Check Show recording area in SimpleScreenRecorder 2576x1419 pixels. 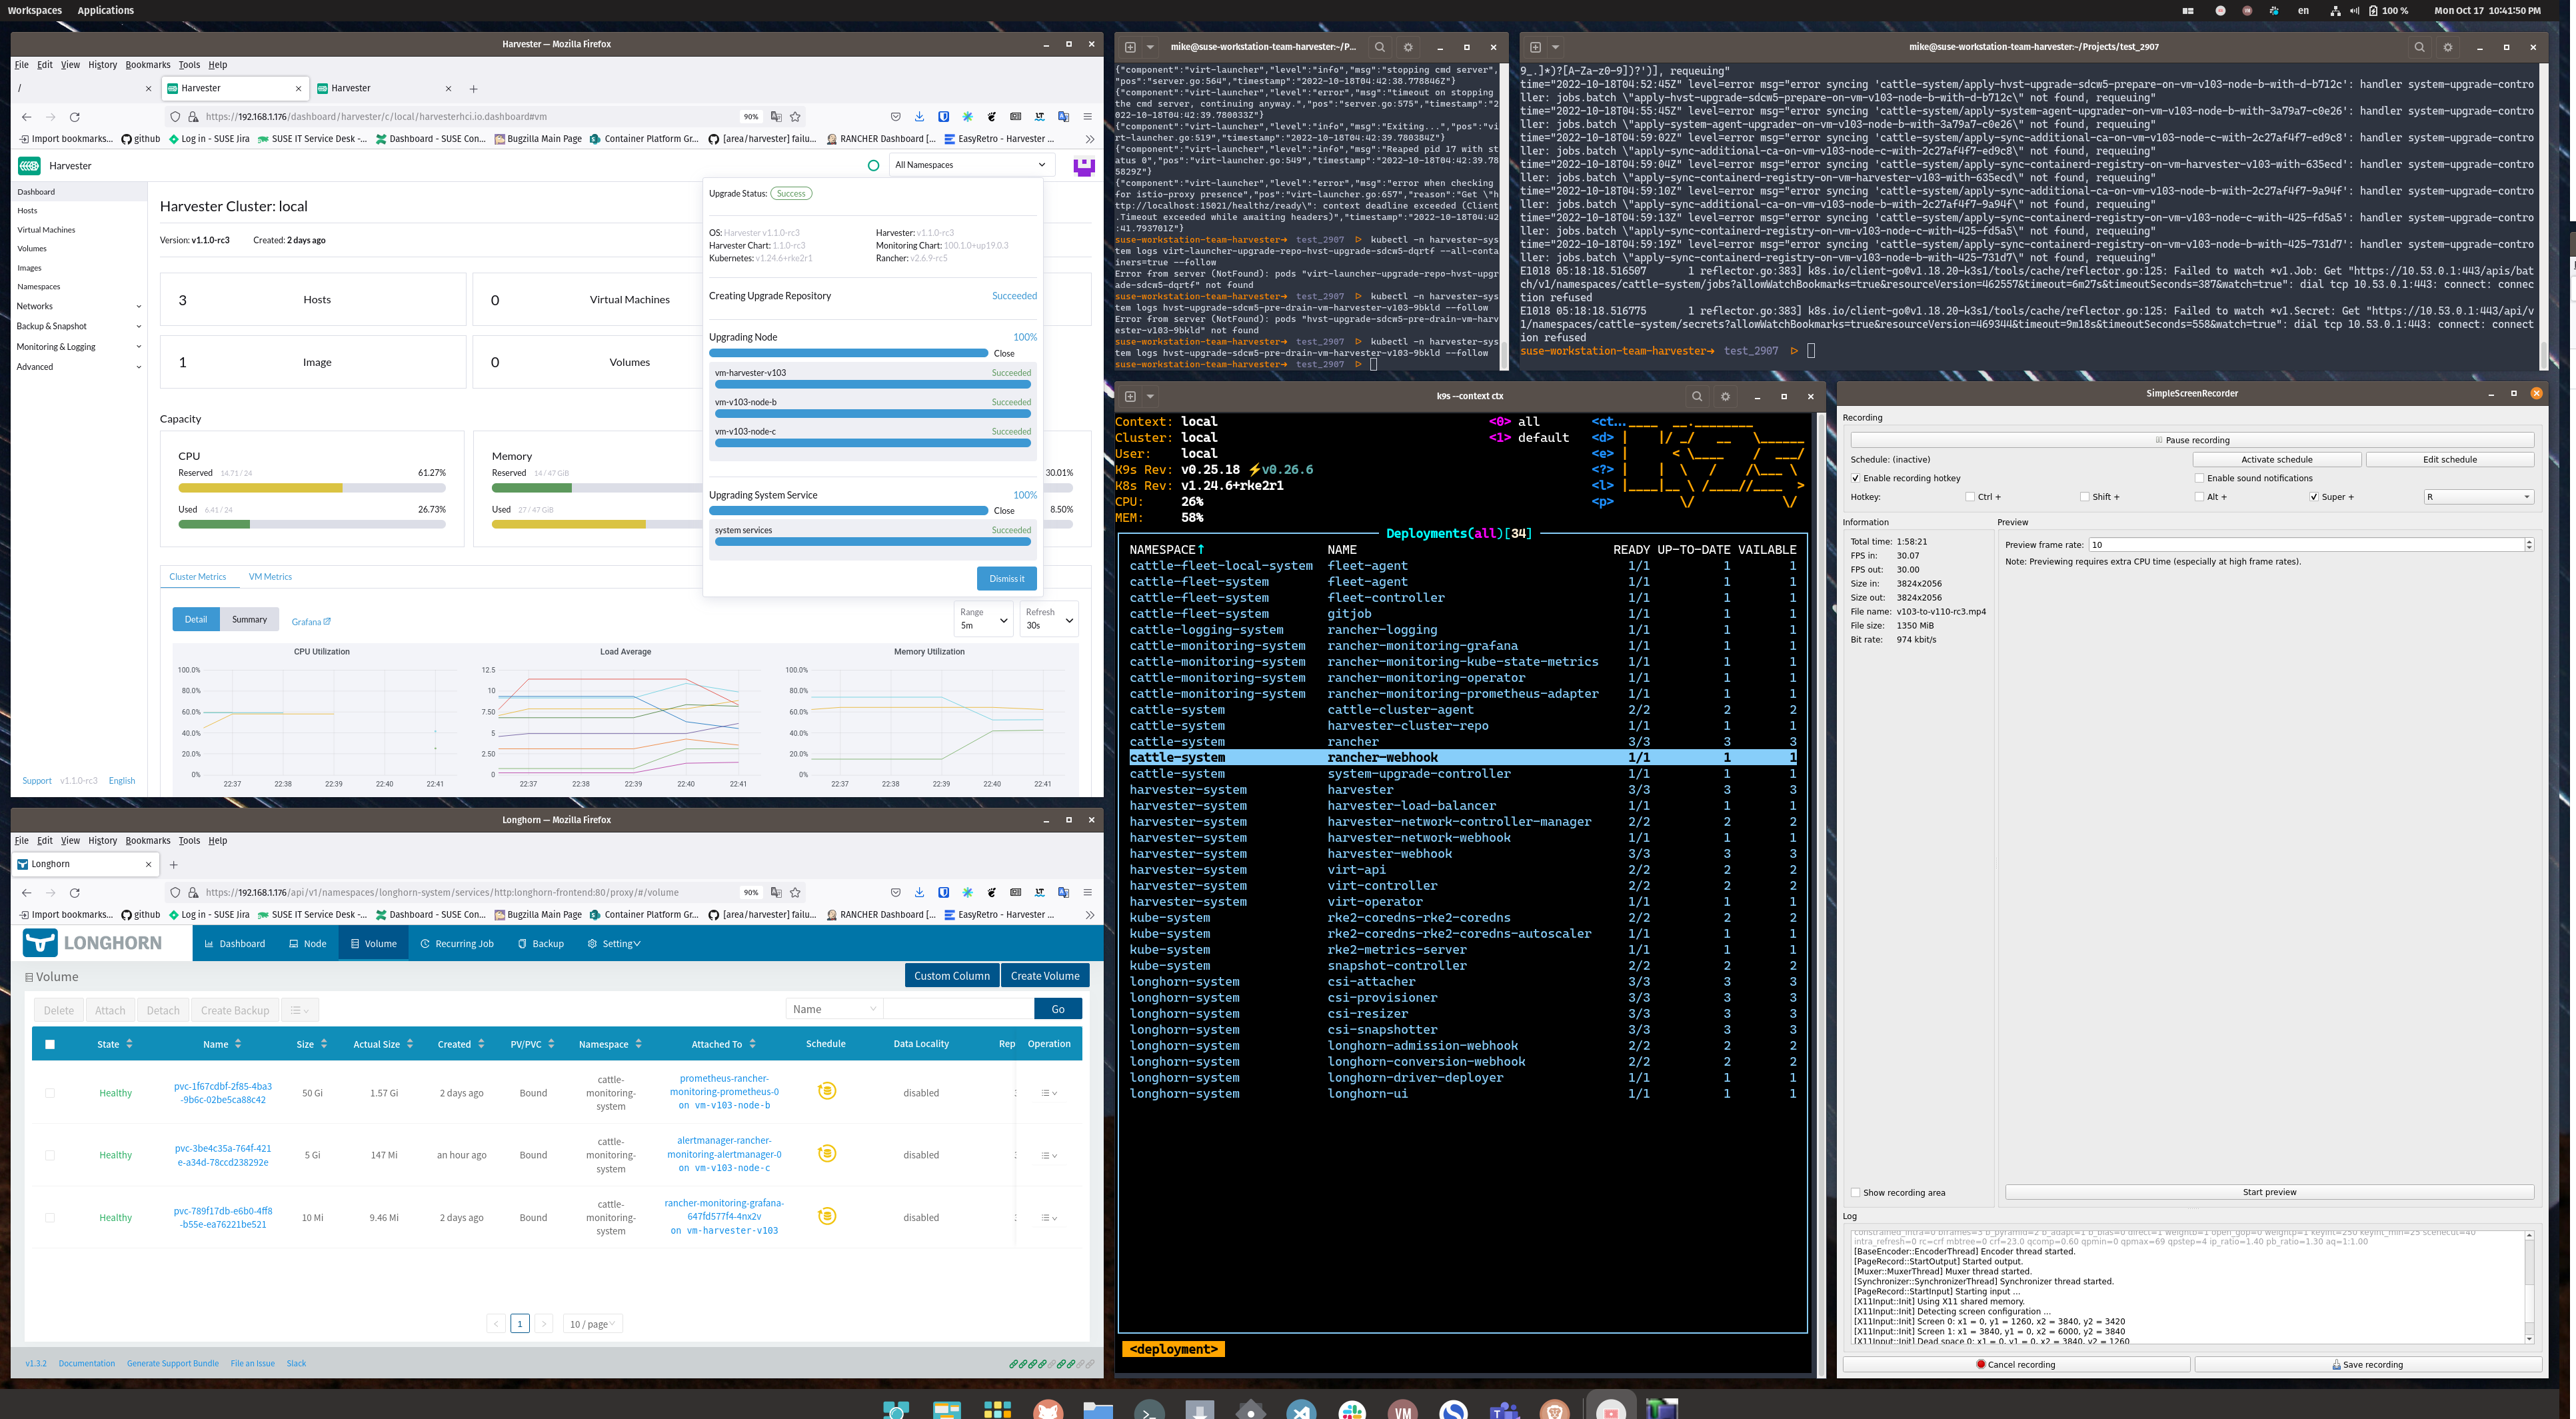pyautogui.click(x=1855, y=1192)
